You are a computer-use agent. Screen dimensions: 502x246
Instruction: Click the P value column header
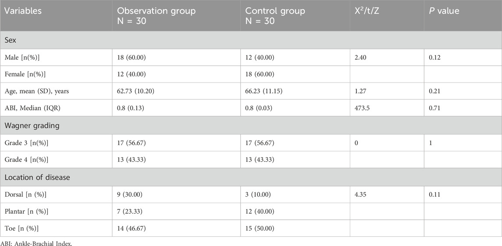click(x=444, y=11)
